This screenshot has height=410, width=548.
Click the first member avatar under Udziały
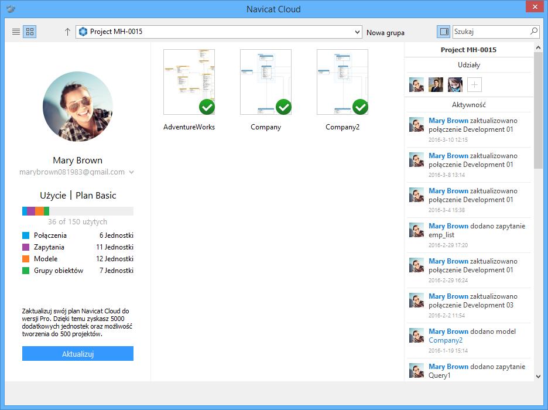click(417, 84)
